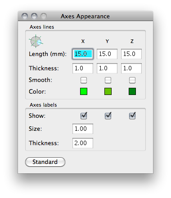Screen dimensions: 171x198
Task: Open the Y axis color swatch
Action: click(108, 91)
